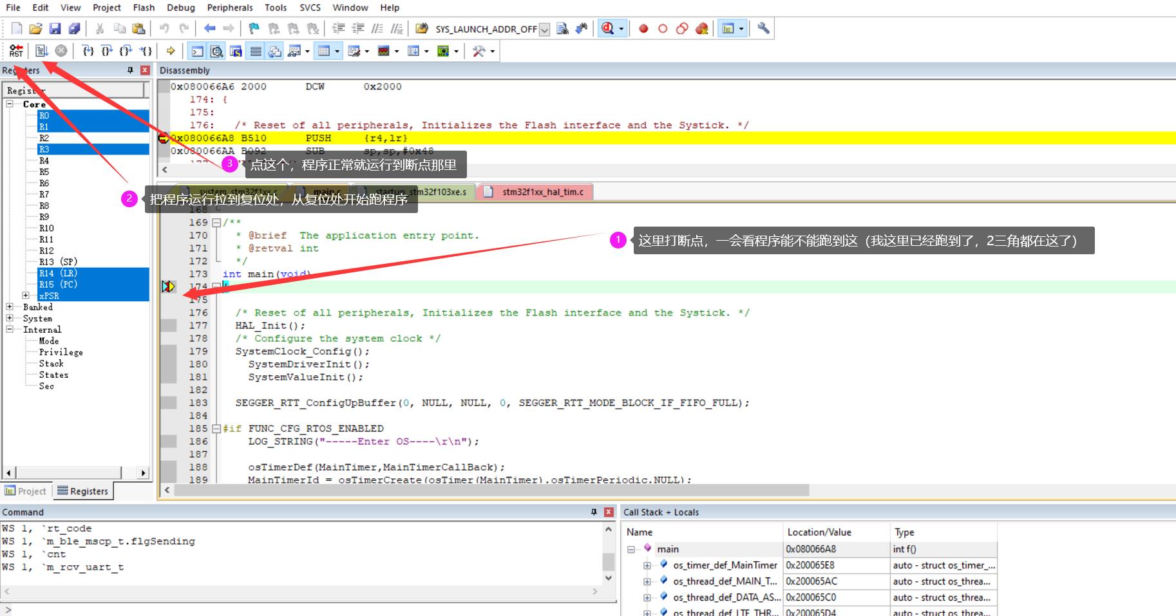Toggle the Watch windows button
This screenshot has width=1176, height=616.
click(x=294, y=51)
